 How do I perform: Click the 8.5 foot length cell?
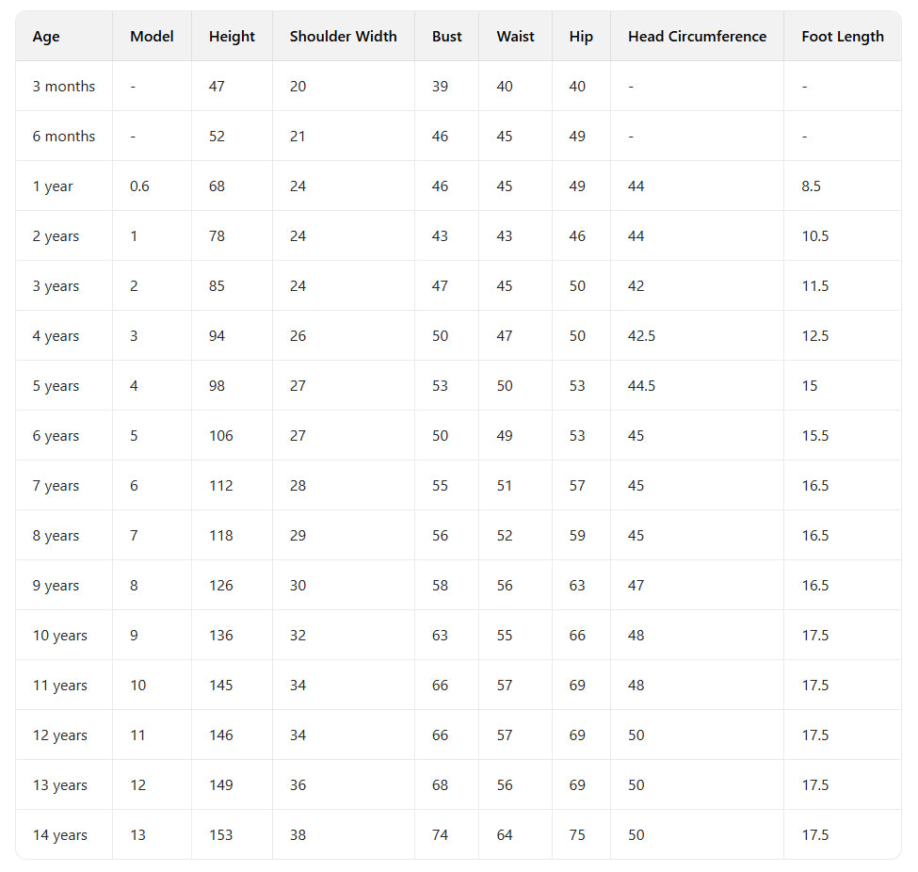point(812,186)
